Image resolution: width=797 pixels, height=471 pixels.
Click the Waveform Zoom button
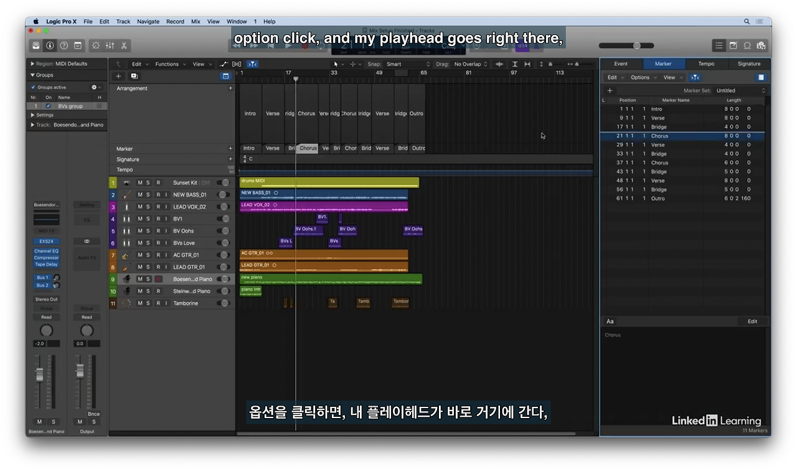499,64
